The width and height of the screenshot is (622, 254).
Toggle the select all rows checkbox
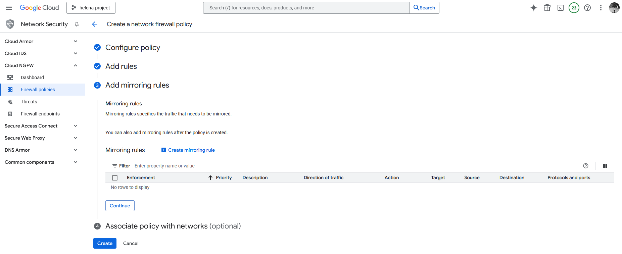tap(115, 178)
